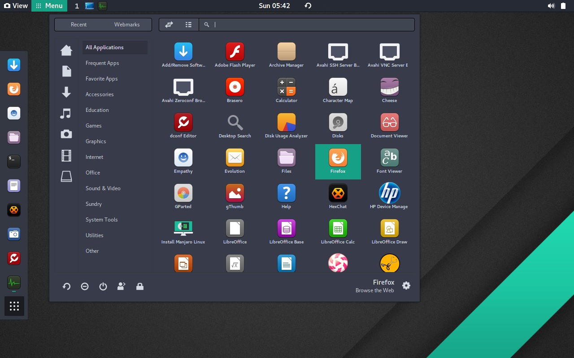Launch the Brasero disc burner
This screenshot has width=574, height=358.
235,90
